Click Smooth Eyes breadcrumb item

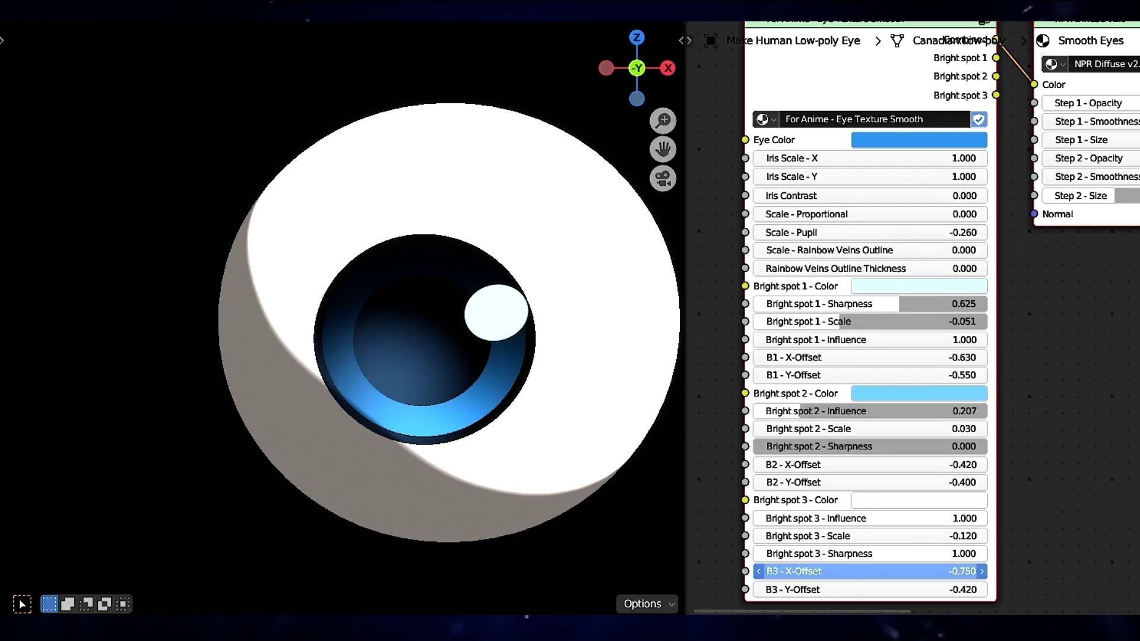1091,40
